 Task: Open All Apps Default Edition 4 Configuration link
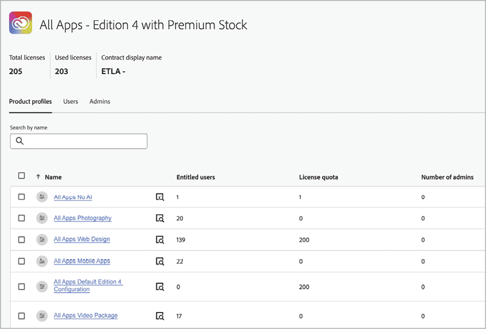88,286
